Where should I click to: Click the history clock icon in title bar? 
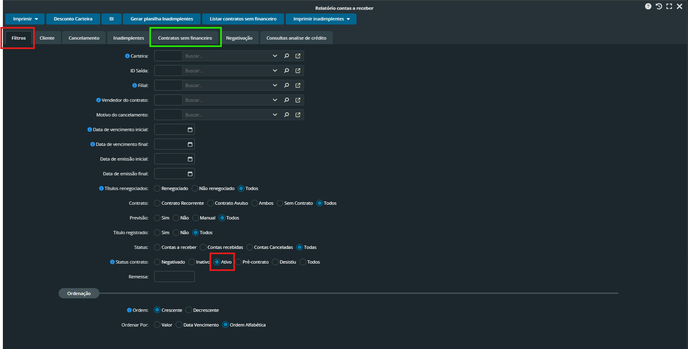click(x=659, y=7)
